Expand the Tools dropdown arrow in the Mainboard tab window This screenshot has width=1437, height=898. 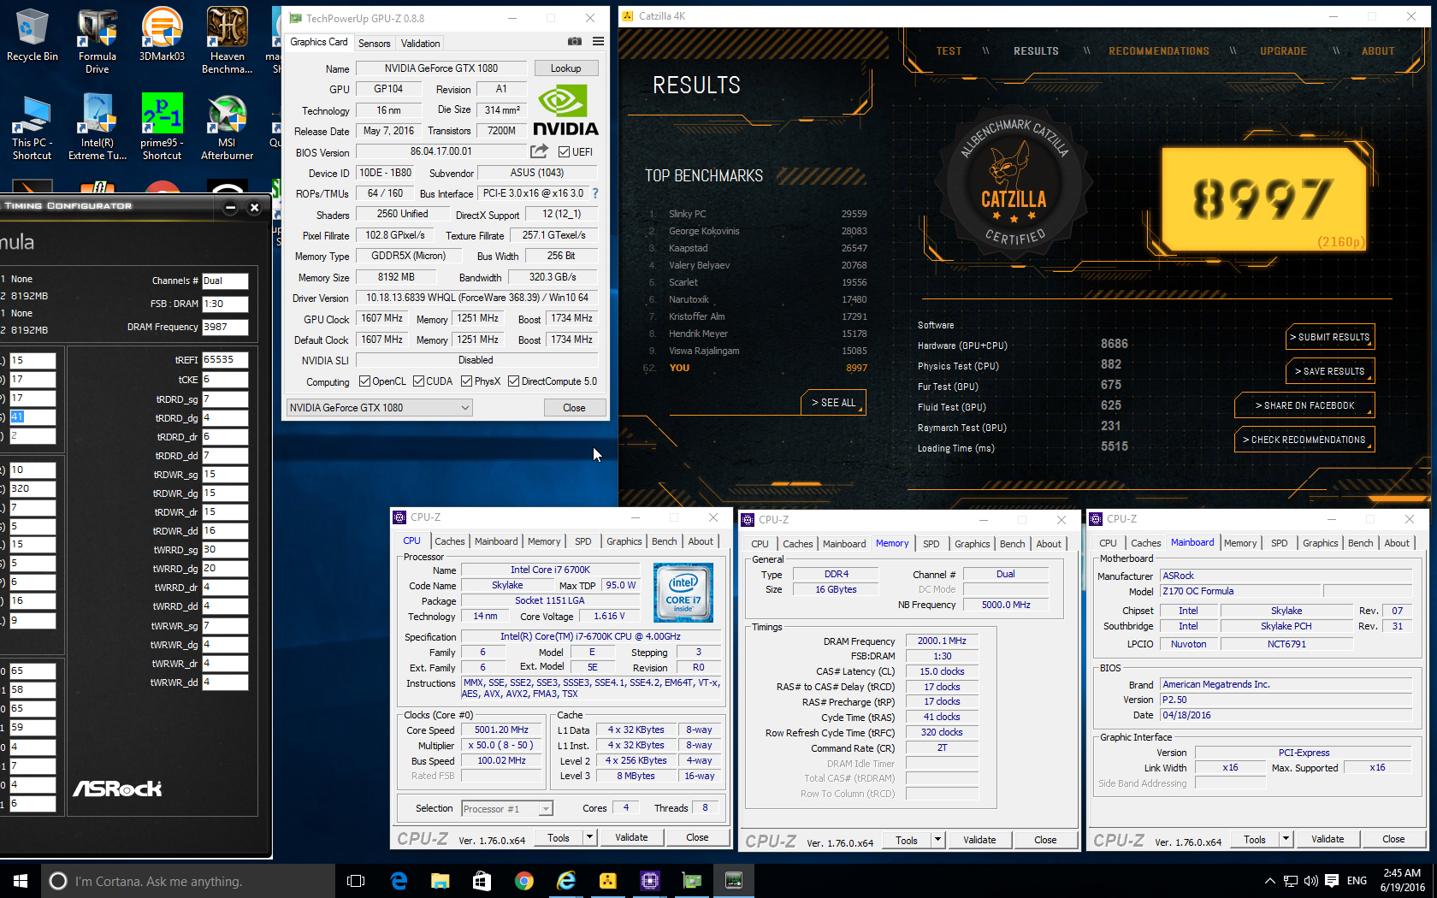tap(1286, 839)
